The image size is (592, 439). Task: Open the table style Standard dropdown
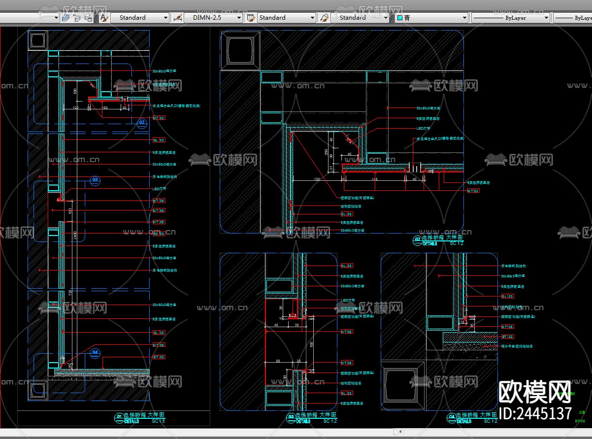pyautogui.click(x=312, y=18)
